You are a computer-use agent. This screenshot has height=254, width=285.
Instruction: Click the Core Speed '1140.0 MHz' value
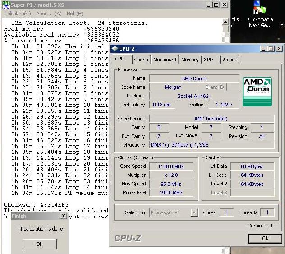[171, 166]
